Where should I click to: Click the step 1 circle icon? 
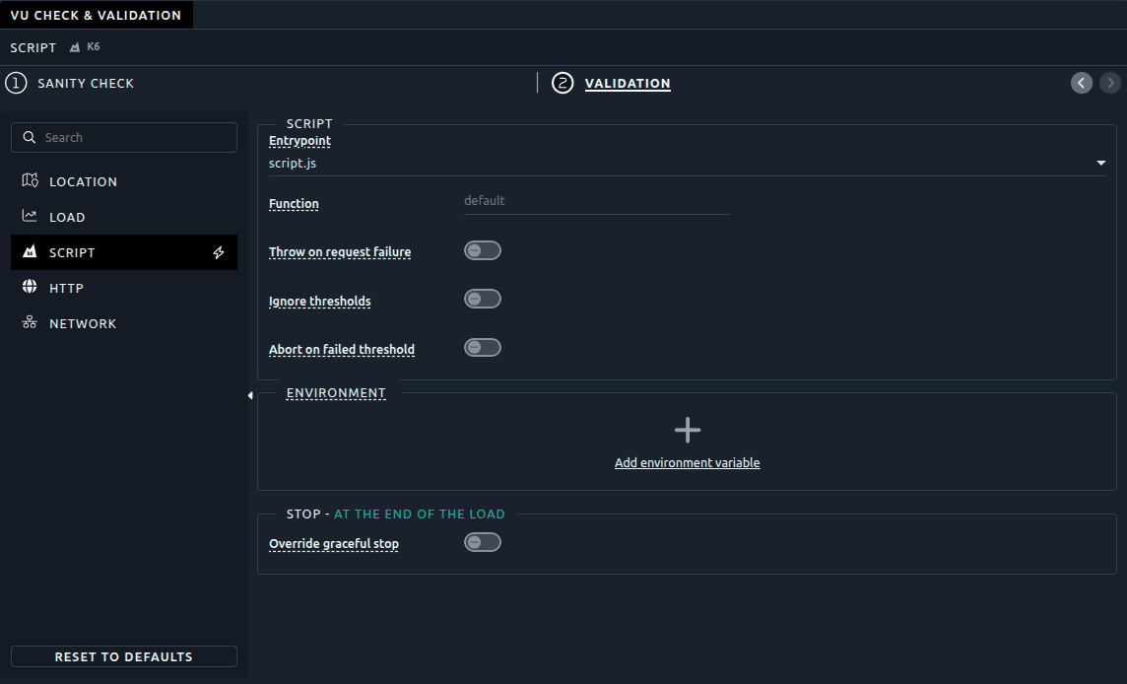16,84
